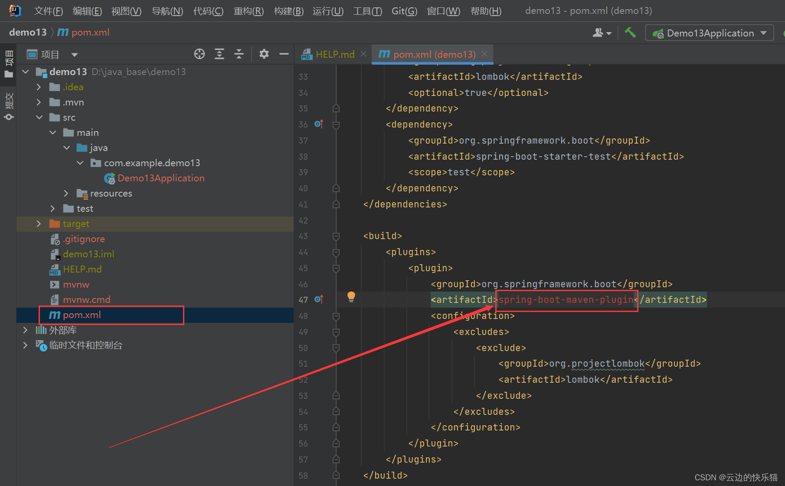Open the 重构(R) menu
The width and height of the screenshot is (785, 486).
[249, 11]
